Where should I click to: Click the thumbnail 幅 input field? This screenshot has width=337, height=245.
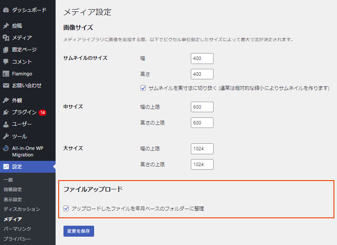pos(202,58)
